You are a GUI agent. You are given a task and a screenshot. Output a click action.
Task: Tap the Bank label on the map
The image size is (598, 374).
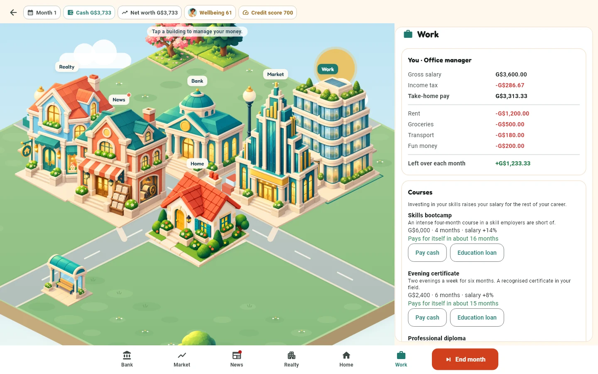click(x=197, y=81)
